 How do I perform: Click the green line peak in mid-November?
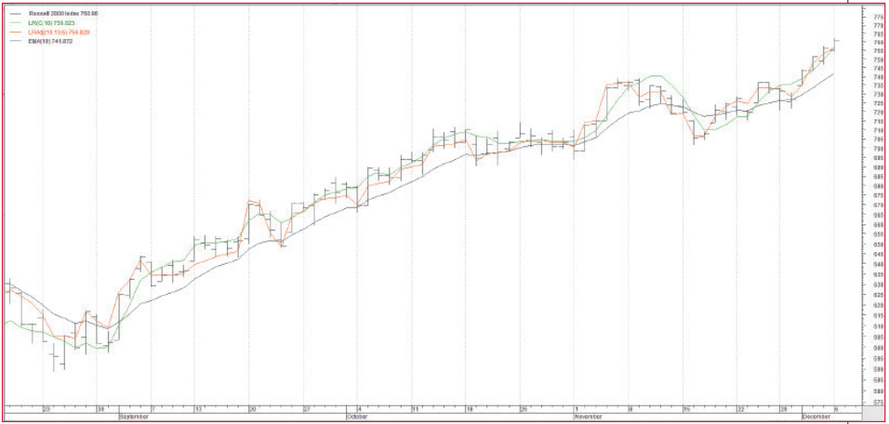657,76
